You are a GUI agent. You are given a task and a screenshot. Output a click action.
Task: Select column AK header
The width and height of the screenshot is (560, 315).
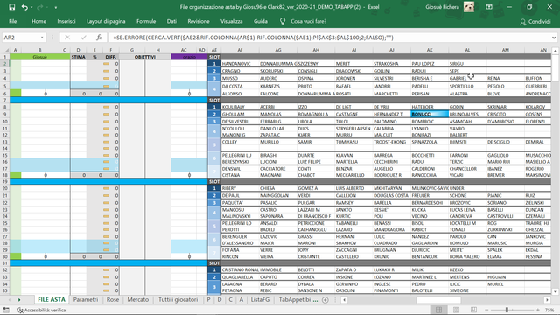pyautogui.click(x=430, y=50)
